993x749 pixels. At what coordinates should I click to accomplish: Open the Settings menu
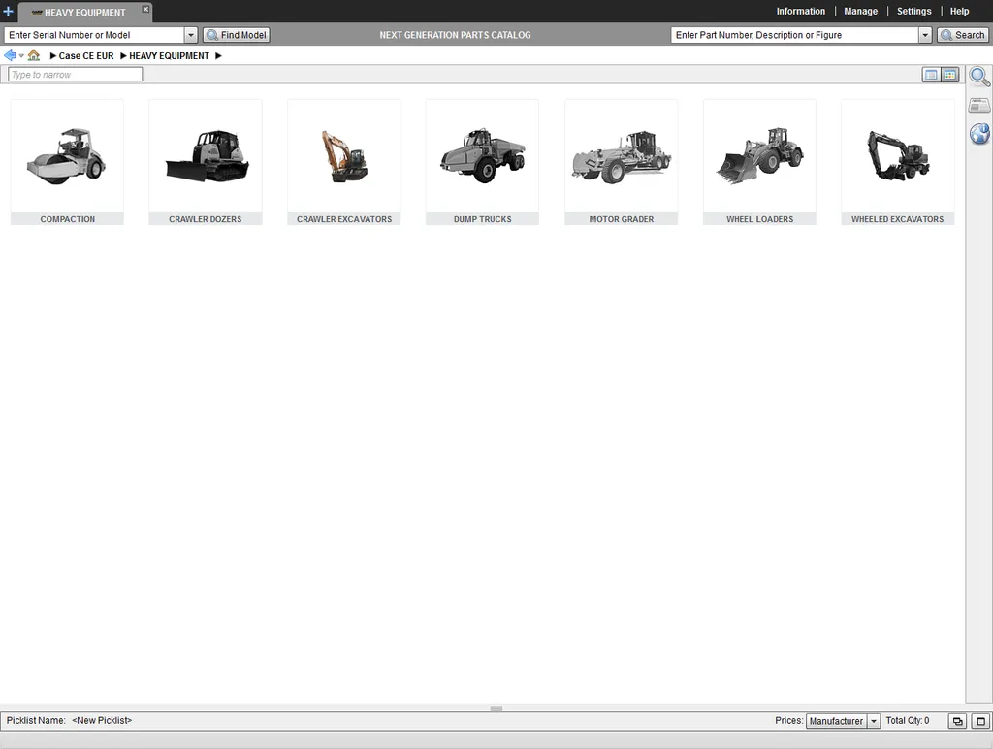913,12
